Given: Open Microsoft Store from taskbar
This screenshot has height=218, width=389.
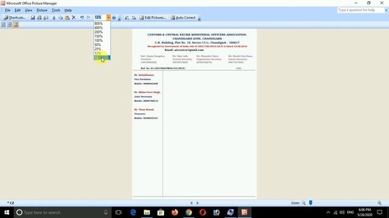Looking at the screenshot, I should [x=160, y=213].
